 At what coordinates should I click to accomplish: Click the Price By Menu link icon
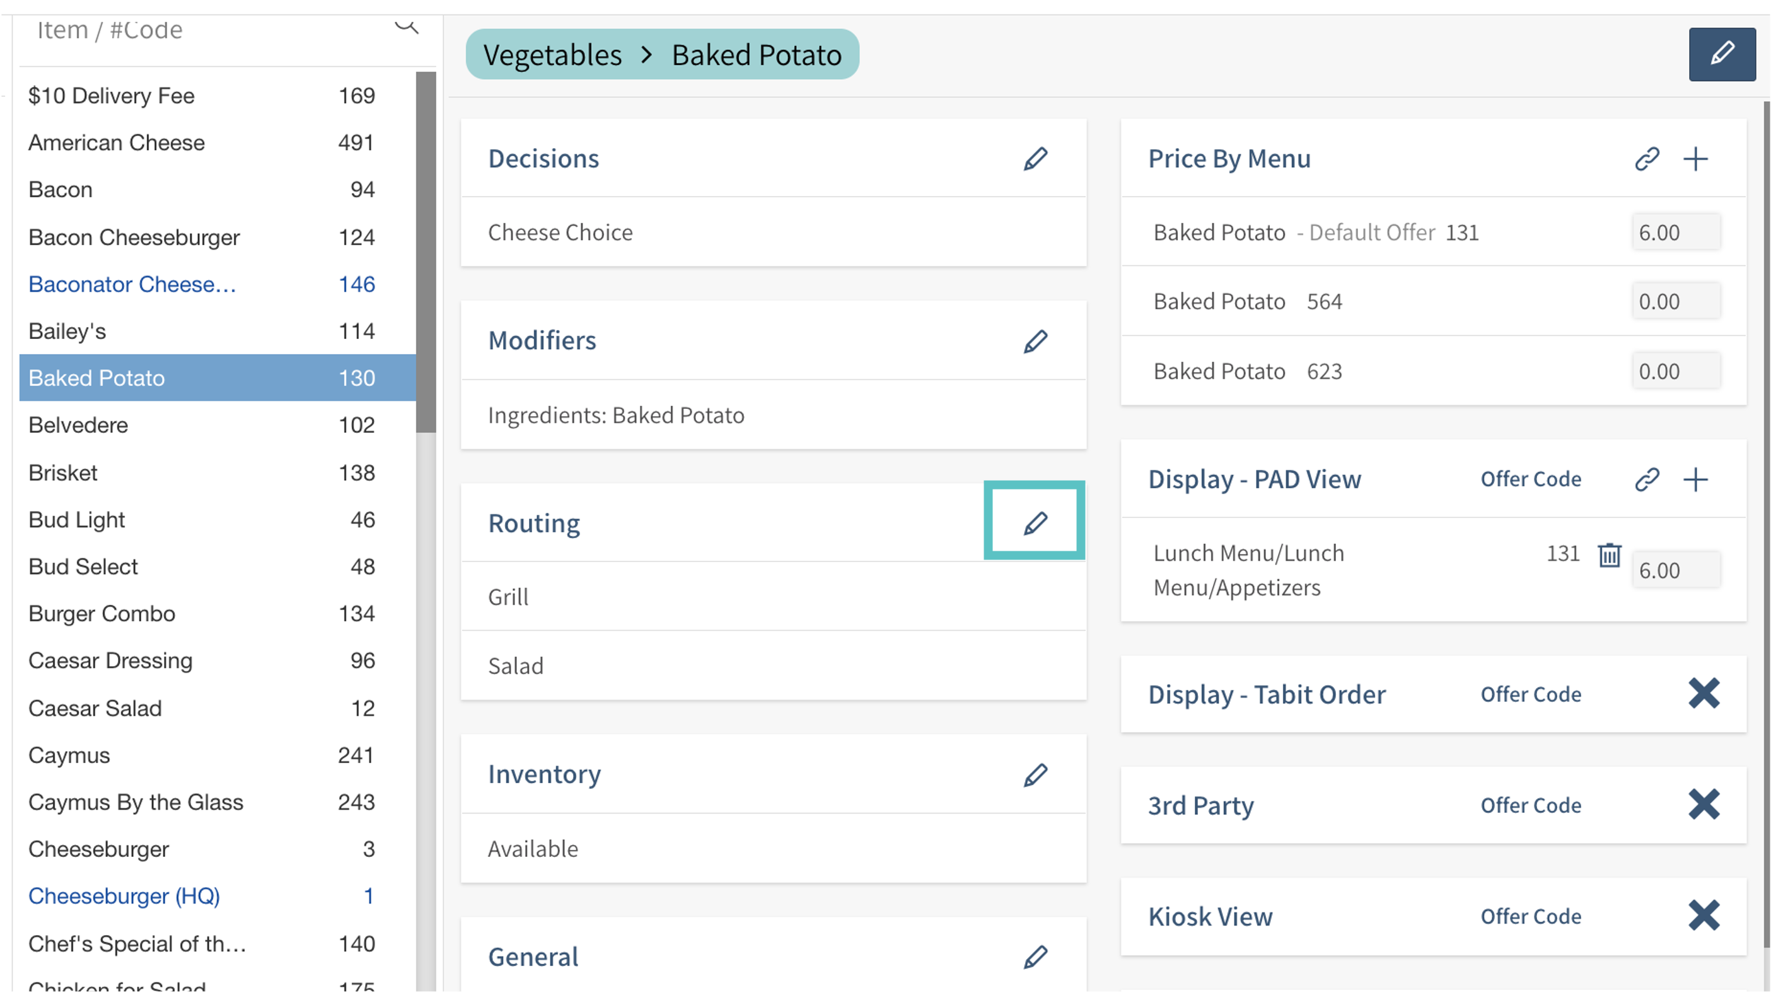click(x=1647, y=159)
